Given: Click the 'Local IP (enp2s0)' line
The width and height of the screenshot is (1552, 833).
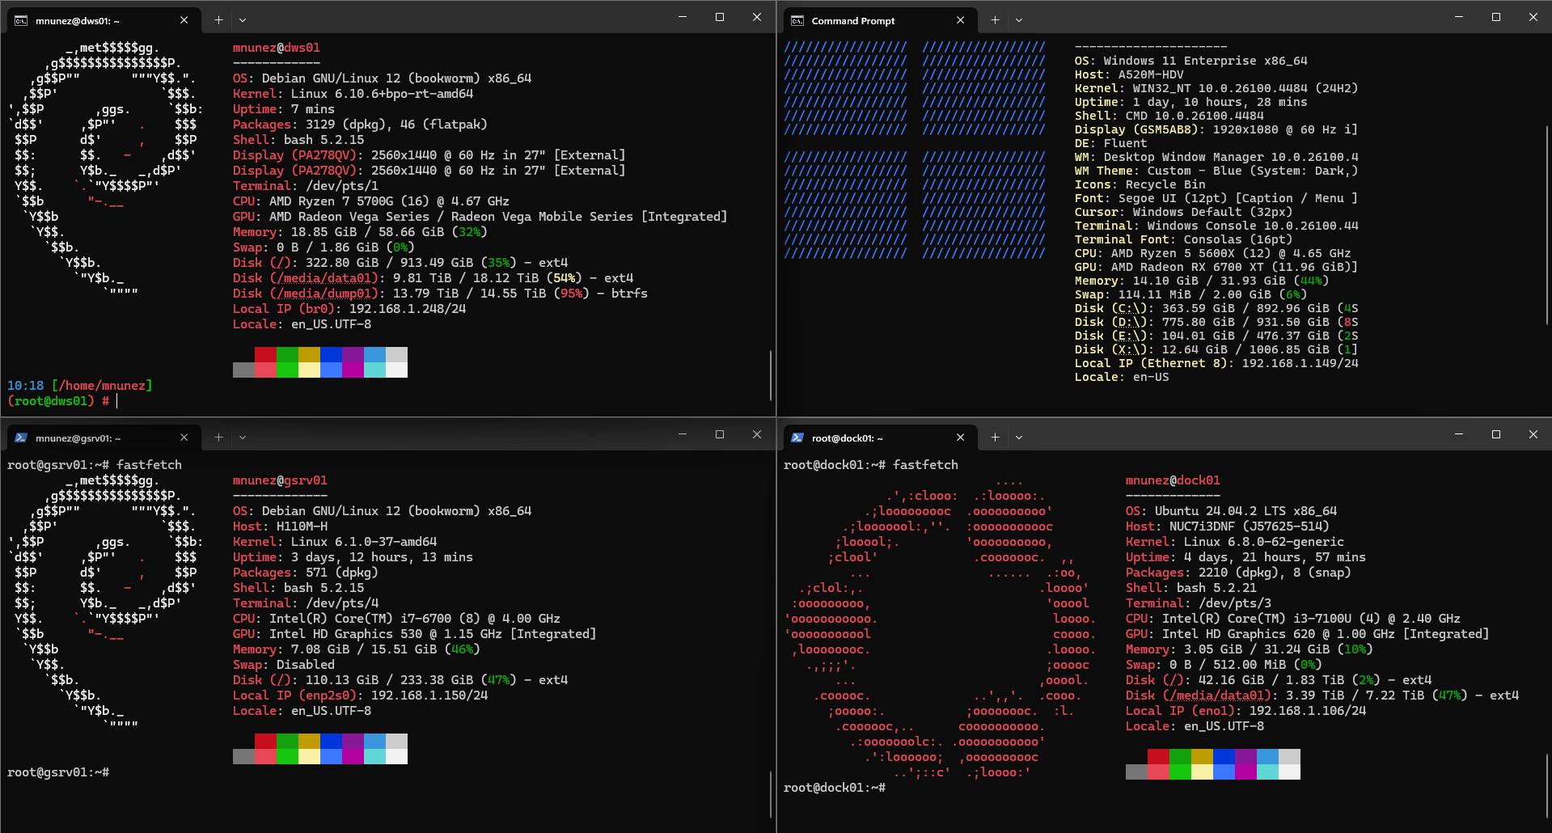Looking at the screenshot, I should click(361, 696).
